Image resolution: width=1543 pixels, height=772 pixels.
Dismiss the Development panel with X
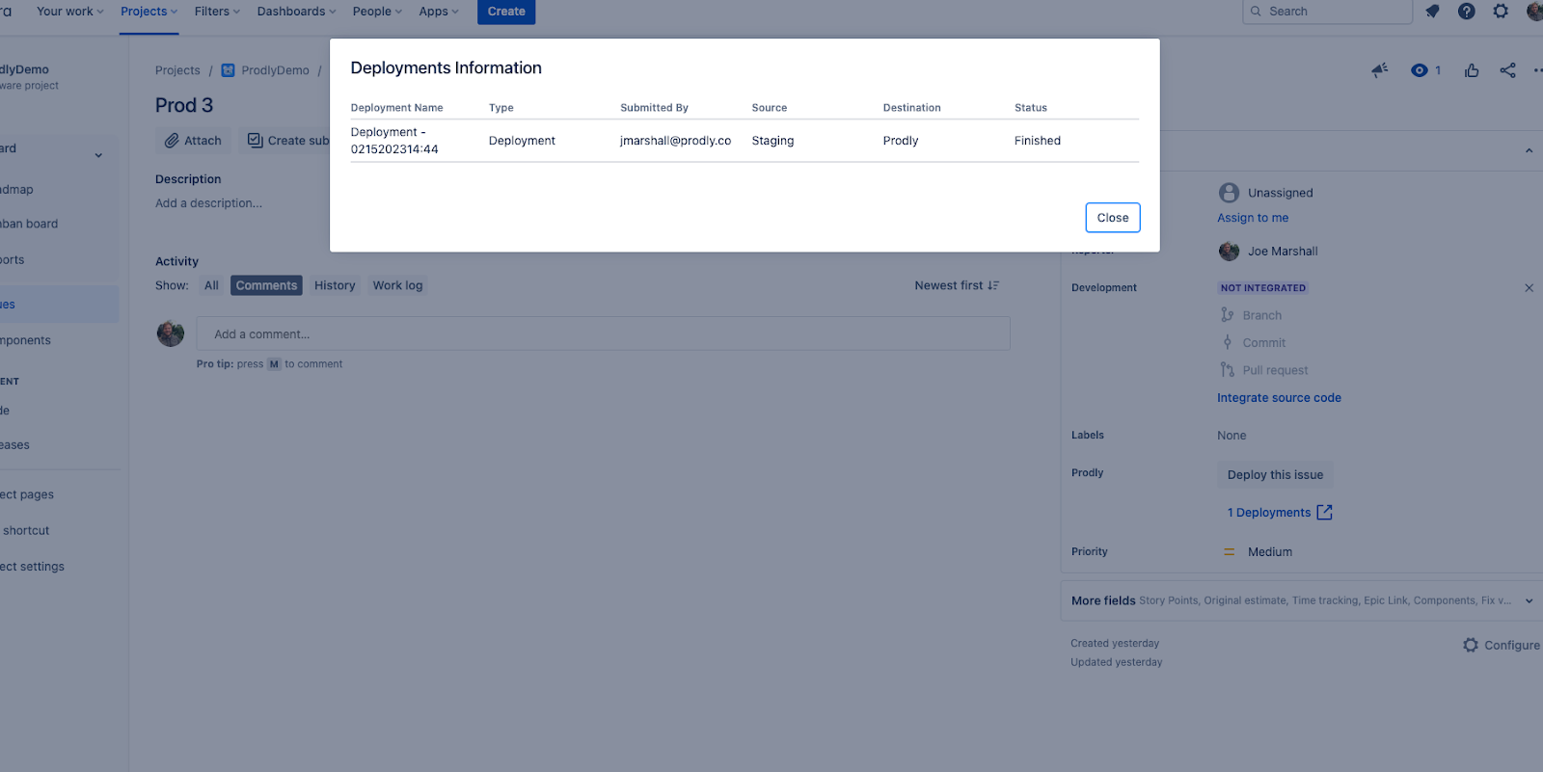(1529, 287)
